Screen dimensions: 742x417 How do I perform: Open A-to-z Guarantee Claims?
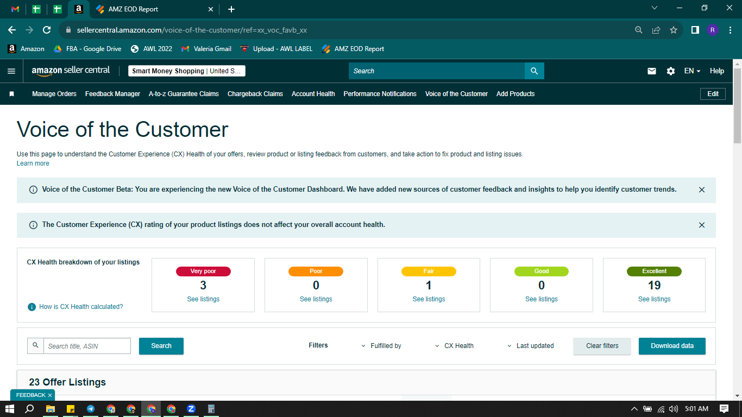click(x=184, y=94)
